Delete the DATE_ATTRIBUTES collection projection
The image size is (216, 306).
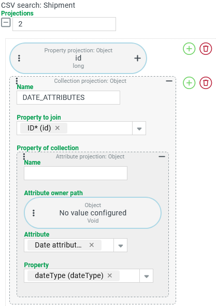tap(206, 83)
